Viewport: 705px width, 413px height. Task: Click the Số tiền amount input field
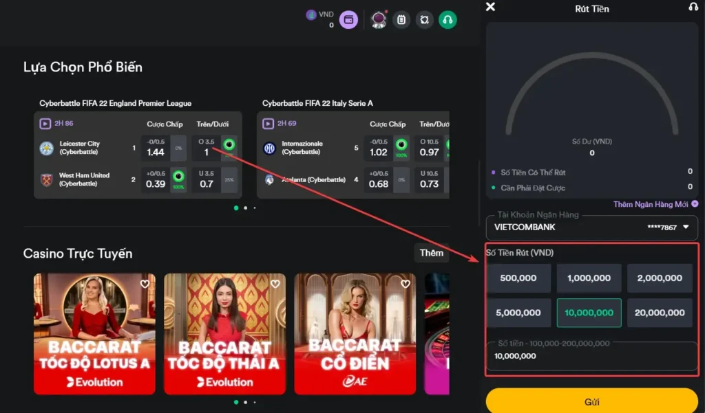tap(591, 356)
